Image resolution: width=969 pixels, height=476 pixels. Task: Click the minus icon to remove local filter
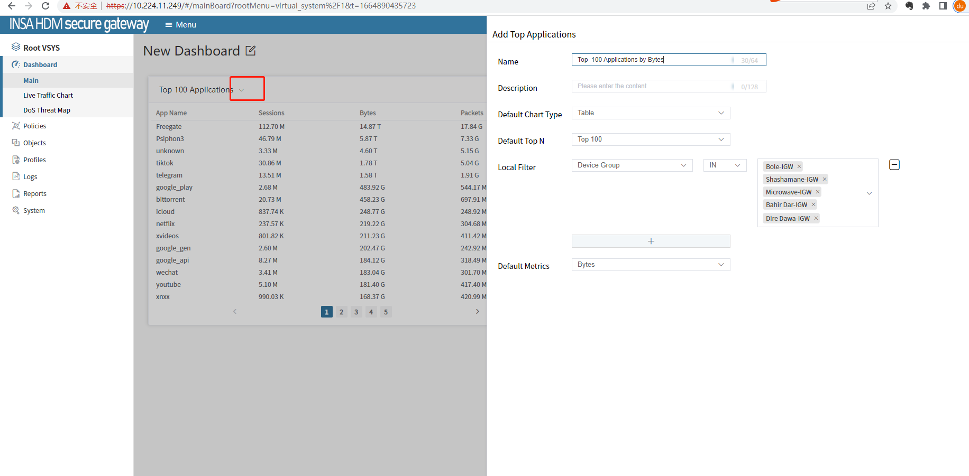894,165
